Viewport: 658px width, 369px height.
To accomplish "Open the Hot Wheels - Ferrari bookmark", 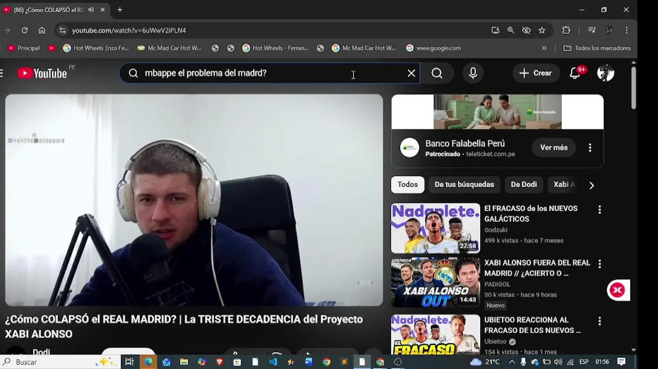I will pos(275,48).
